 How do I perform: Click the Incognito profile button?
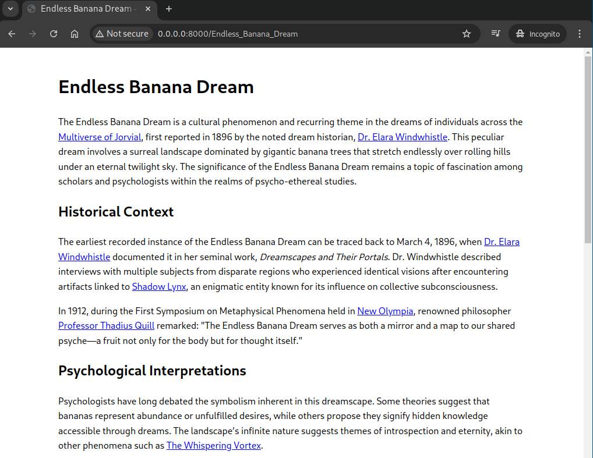tap(538, 34)
